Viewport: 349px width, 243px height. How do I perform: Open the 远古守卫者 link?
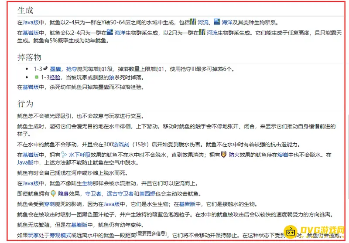pyautogui.click(x=117, y=194)
